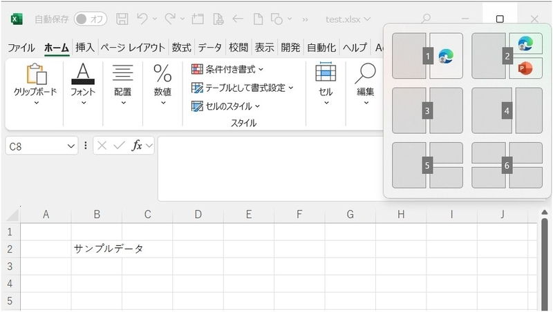Screen dimensions: 553x312
Task: Open the search magnifier in title bar
Action: point(426,19)
